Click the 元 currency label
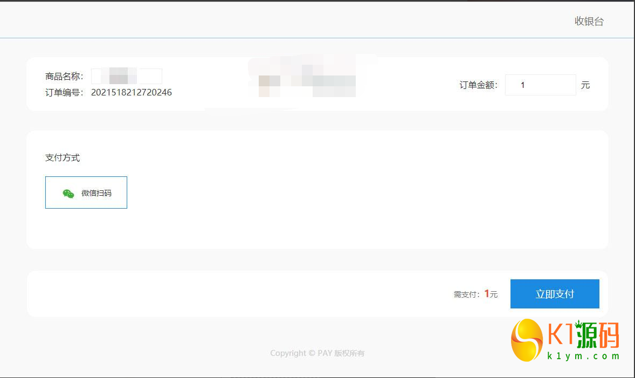This screenshot has width=635, height=378. (x=585, y=85)
